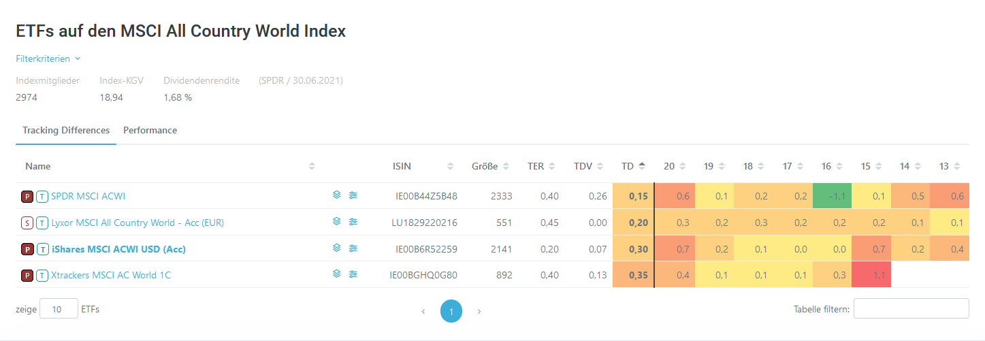
Task: Focus the zeige ETFs count field
Action: tap(59, 309)
